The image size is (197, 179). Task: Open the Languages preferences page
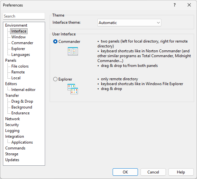[20, 55]
